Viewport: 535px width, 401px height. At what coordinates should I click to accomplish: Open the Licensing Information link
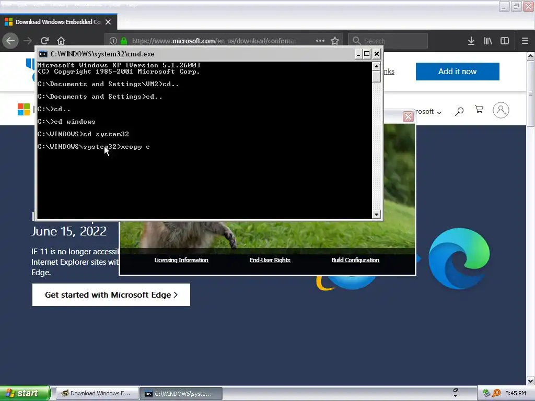181,260
